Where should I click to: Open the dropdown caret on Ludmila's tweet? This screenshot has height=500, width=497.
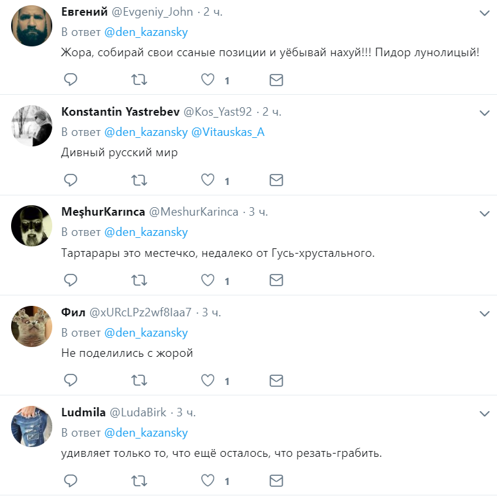pos(484,414)
